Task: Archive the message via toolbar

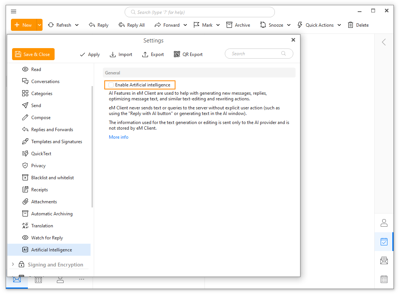Action: [238, 25]
